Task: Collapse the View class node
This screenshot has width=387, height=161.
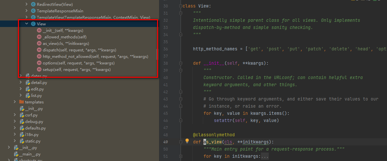Action: point(27,24)
